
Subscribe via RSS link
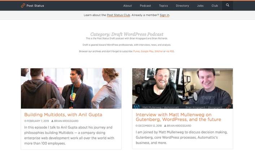[170, 51]
